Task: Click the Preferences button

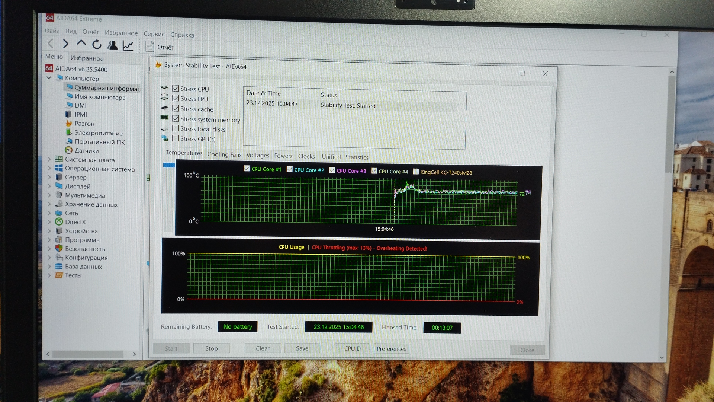Action: (x=391, y=348)
